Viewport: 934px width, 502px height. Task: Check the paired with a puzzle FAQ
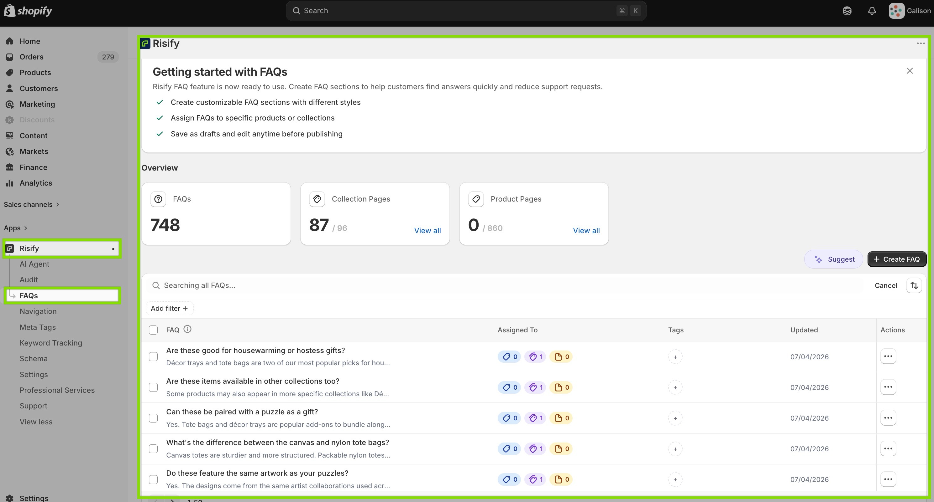click(x=153, y=418)
